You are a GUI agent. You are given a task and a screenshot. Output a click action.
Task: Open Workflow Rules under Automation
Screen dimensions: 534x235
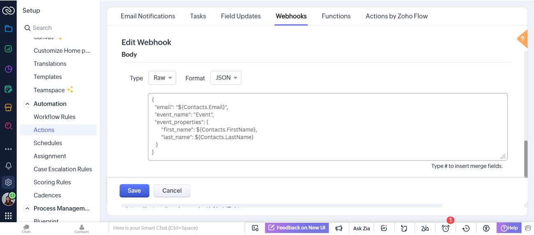[x=55, y=117]
